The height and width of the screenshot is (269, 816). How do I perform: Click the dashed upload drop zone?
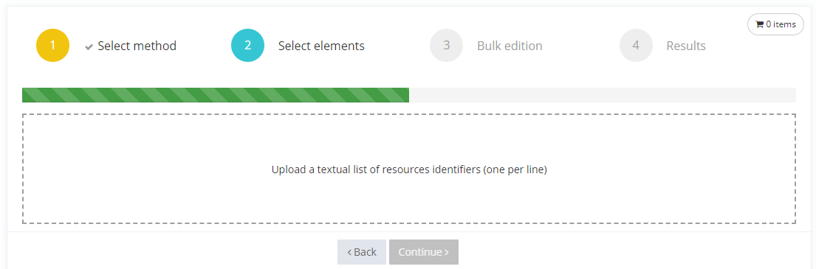(408, 169)
